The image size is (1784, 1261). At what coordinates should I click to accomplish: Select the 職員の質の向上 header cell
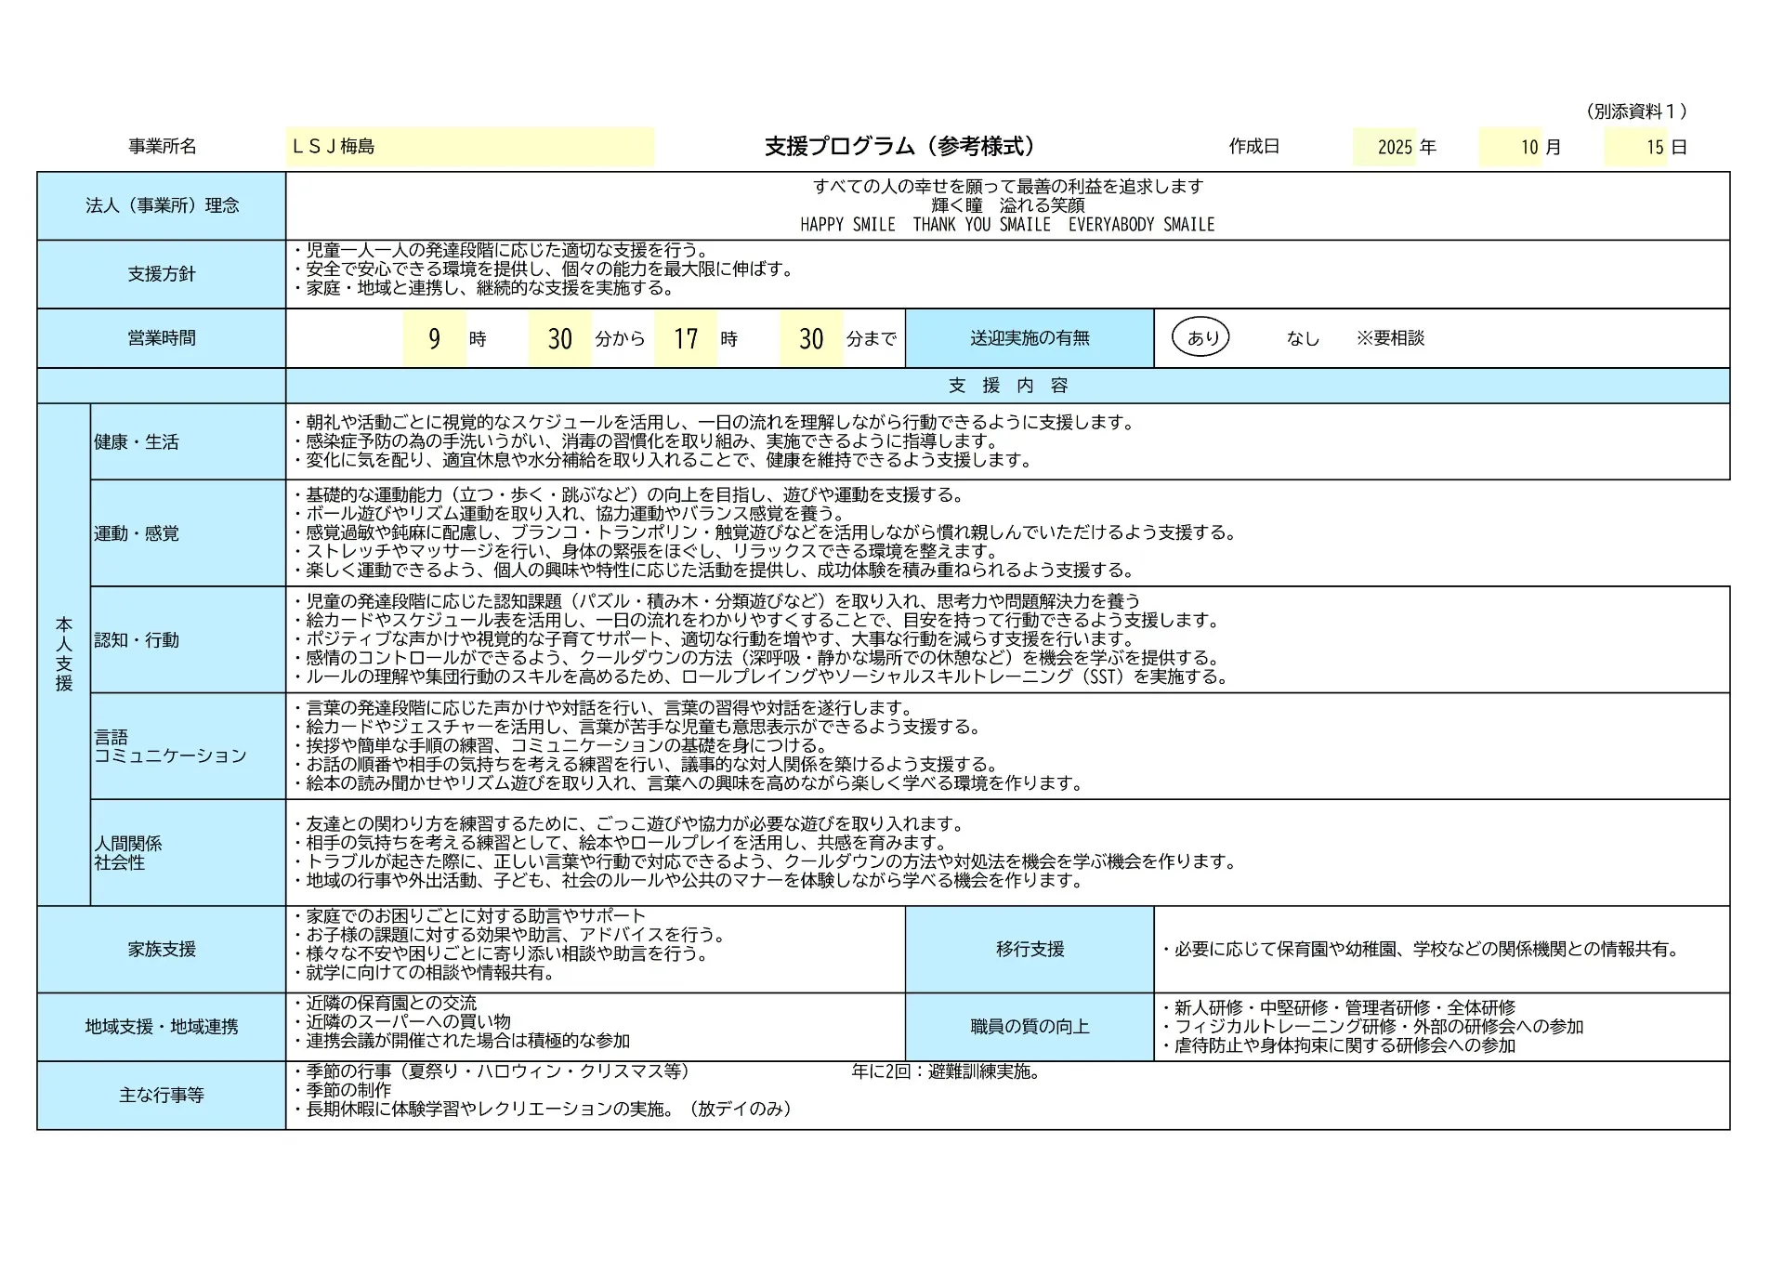click(x=1030, y=1027)
